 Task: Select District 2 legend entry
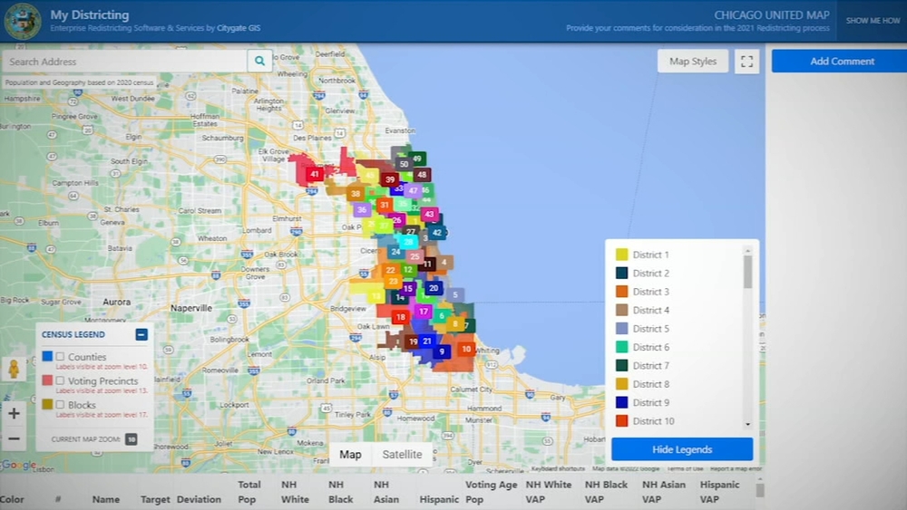[642, 274]
